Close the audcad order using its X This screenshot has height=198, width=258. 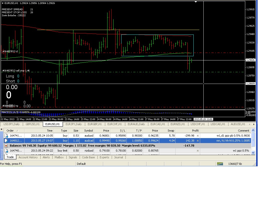coord(198,141)
